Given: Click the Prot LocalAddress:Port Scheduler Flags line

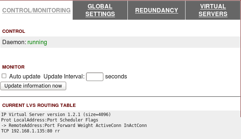Looking at the screenshot, I should coord(50,120).
